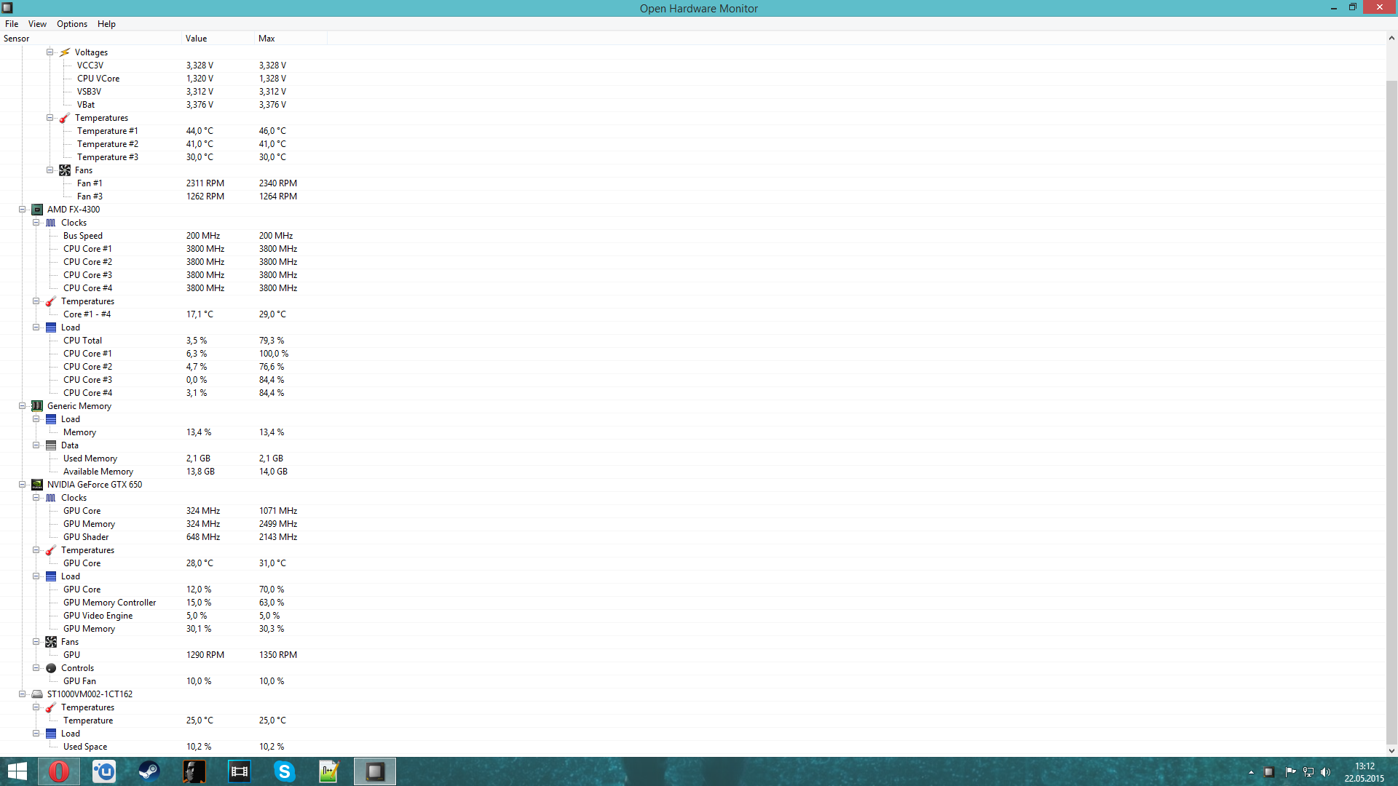This screenshot has width=1398, height=786.
Task: Collapse the Voltages group
Action: click(x=50, y=52)
